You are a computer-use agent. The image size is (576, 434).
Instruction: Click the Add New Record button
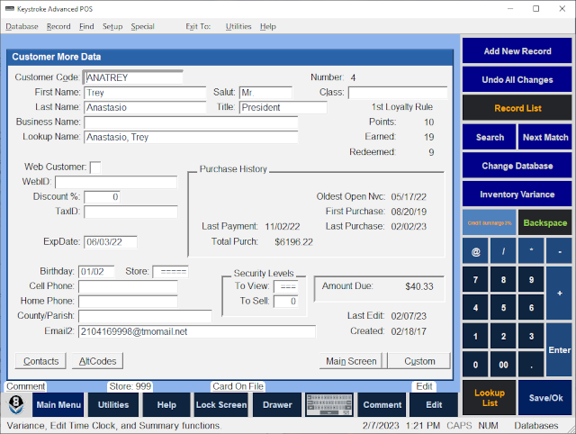517,51
